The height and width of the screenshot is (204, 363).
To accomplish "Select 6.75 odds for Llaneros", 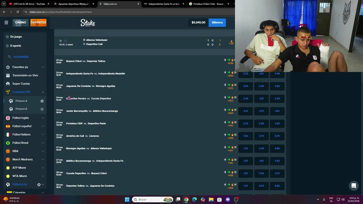I will pyautogui.click(x=277, y=136).
